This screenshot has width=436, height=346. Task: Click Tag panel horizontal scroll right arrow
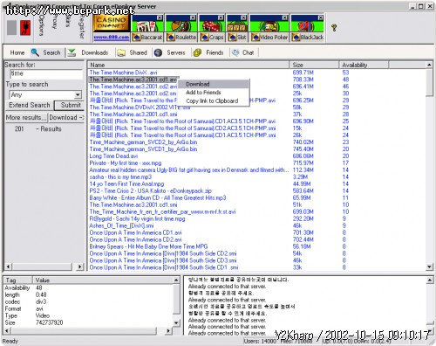[168, 330]
